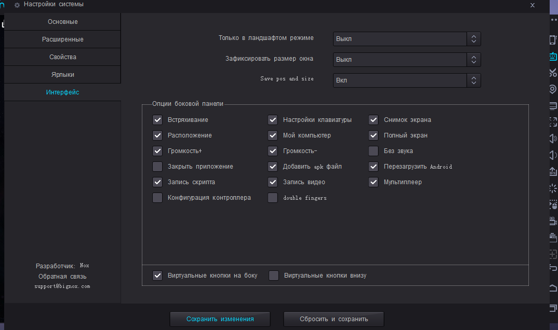Click the fullscreen arrows icon
This screenshot has width=558, height=330.
point(553,122)
